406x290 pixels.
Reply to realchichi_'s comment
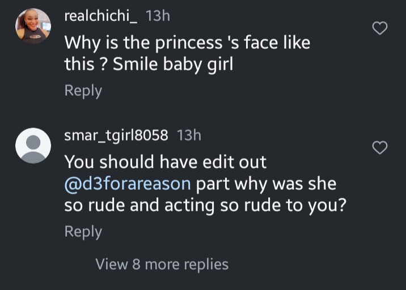[x=83, y=91]
